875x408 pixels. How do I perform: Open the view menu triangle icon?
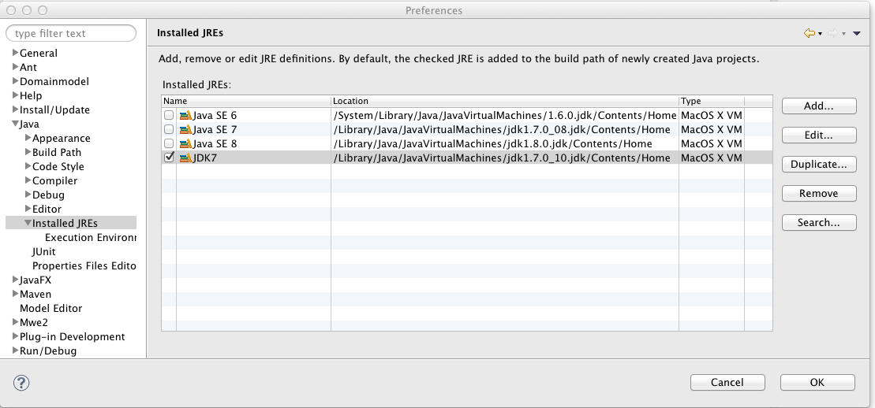coord(856,33)
